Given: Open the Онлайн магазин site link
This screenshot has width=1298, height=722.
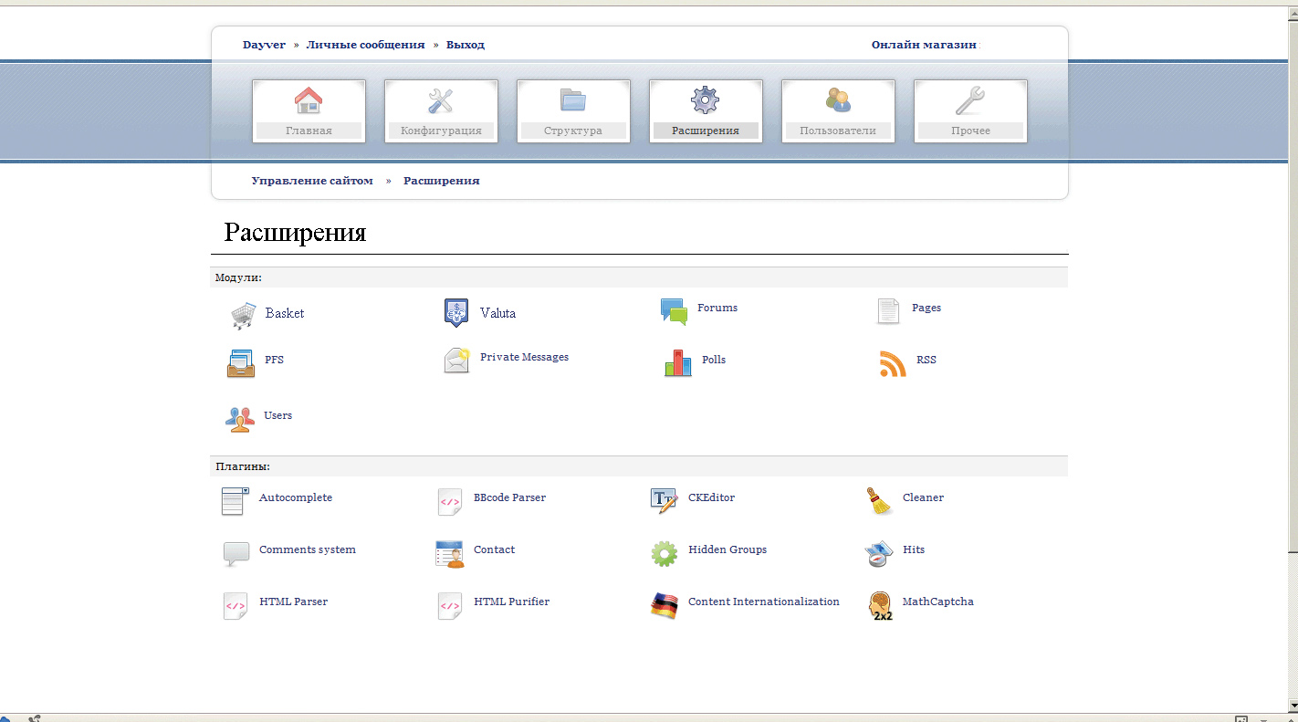Looking at the screenshot, I should [924, 45].
